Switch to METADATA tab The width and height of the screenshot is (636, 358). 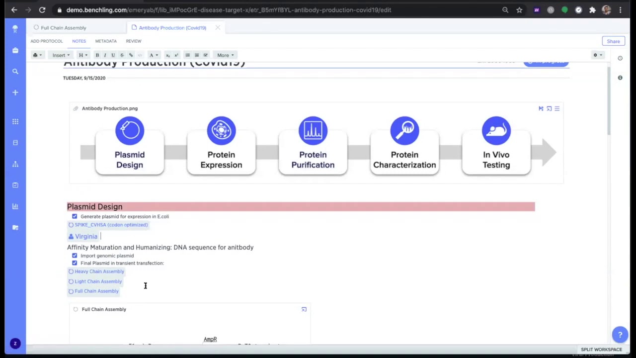106,41
